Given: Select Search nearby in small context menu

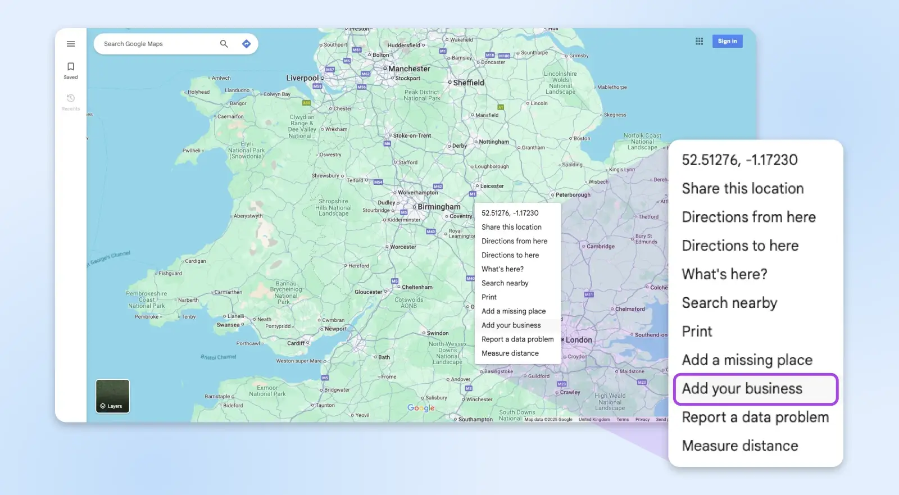Looking at the screenshot, I should pyautogui.click(x=505, y=283).
